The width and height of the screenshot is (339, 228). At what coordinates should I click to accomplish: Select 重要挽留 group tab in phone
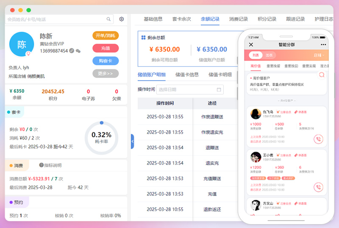273,66
